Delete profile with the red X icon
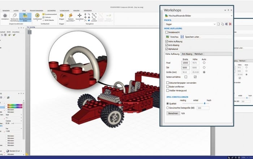 [230, 24]
